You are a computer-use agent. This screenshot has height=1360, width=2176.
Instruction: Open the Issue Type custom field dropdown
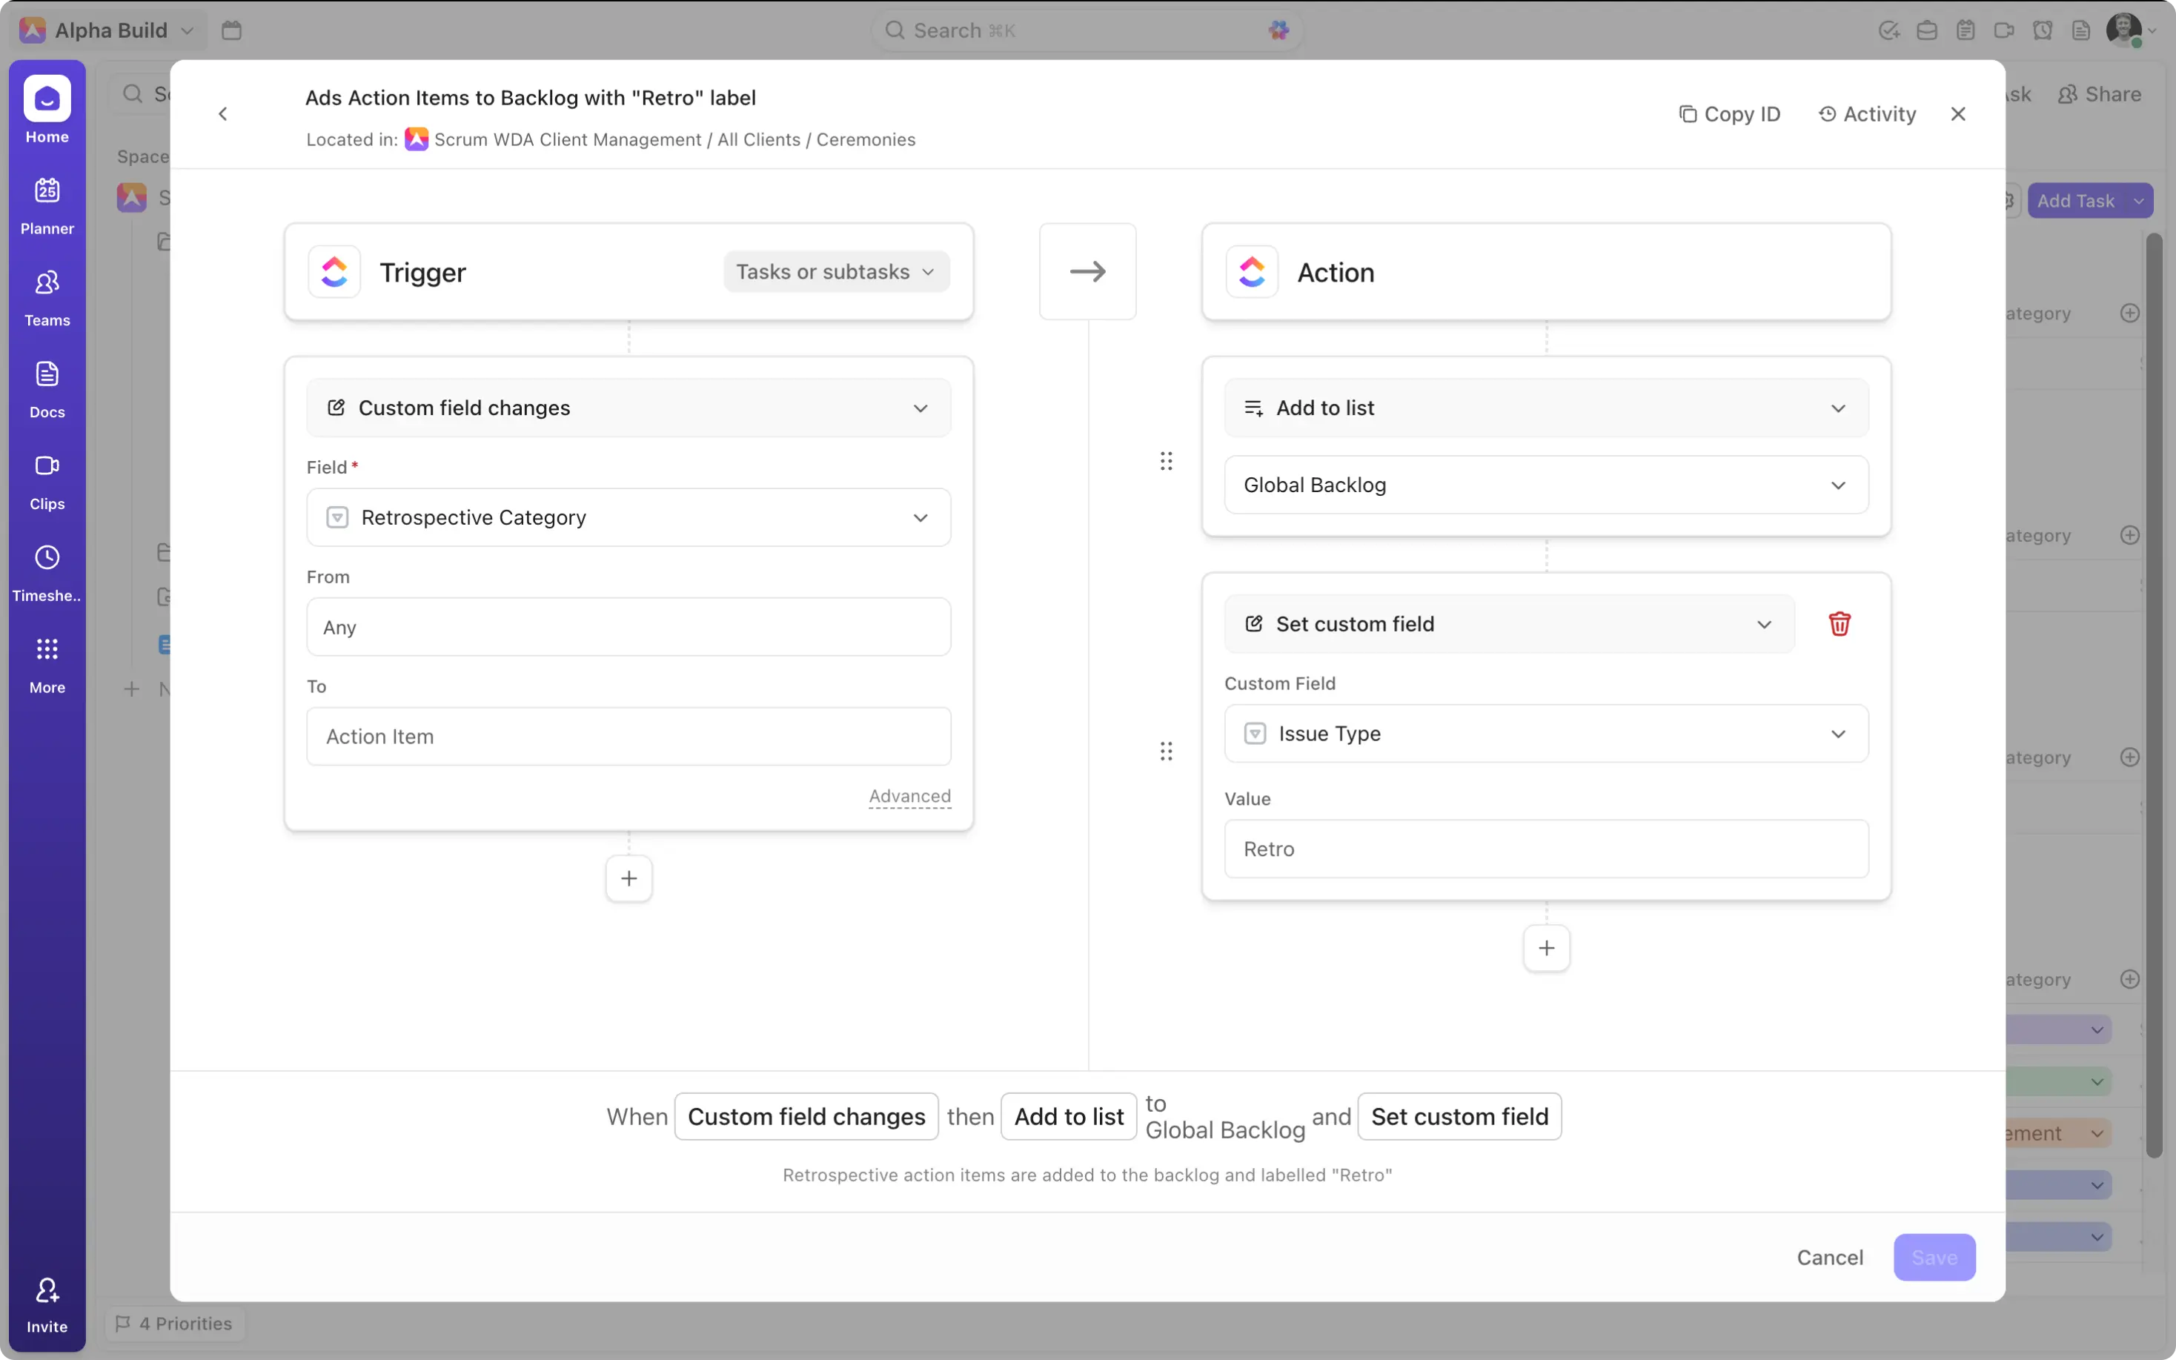tap(1546, 733)
